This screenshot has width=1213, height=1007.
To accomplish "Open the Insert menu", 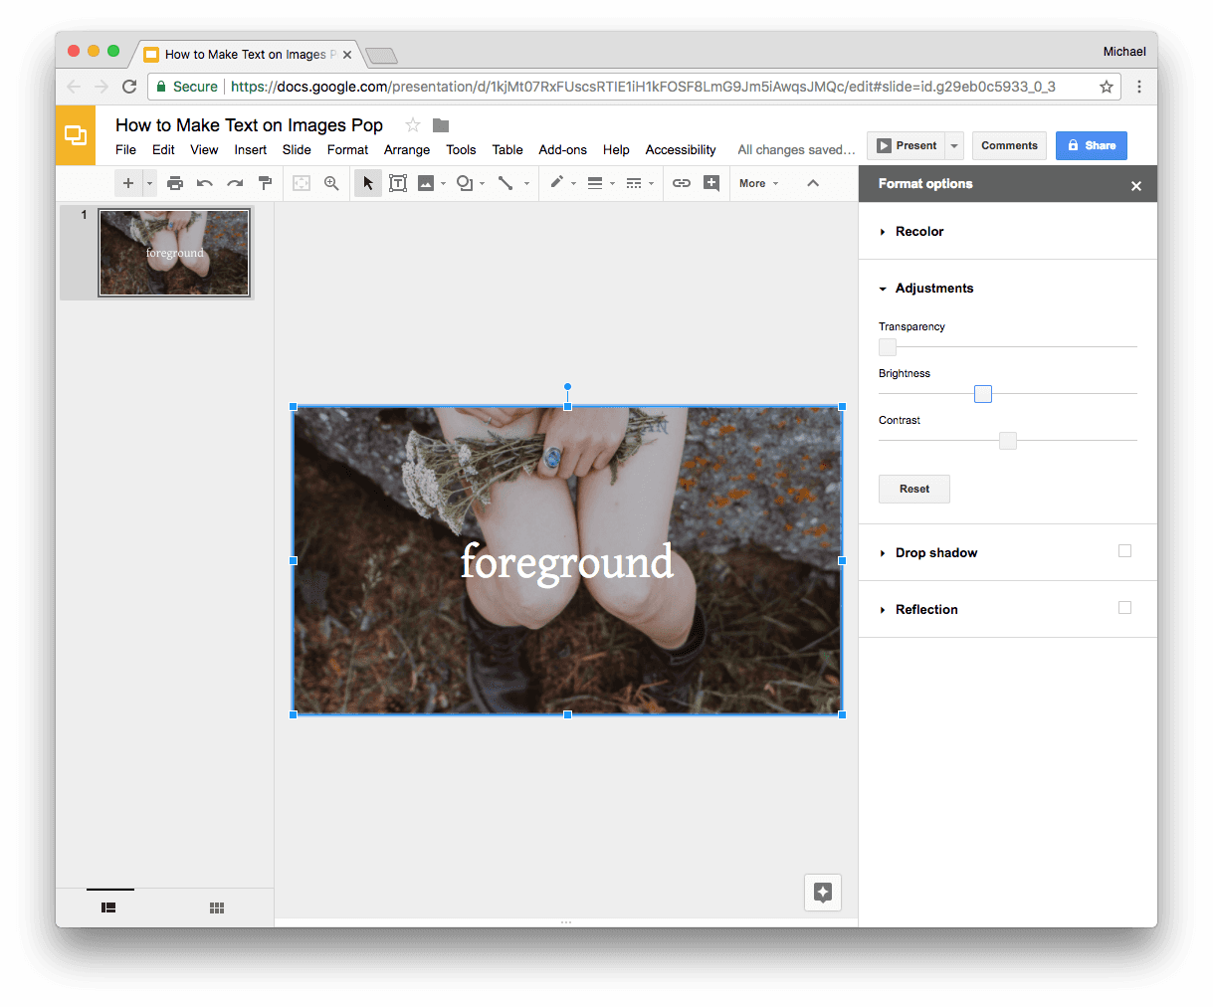I will (x=251, y=150).
